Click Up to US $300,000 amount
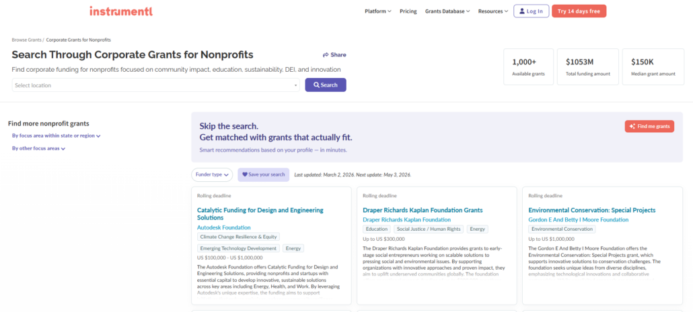The width and height of the screenshot is (693, 312). [384, 239]
